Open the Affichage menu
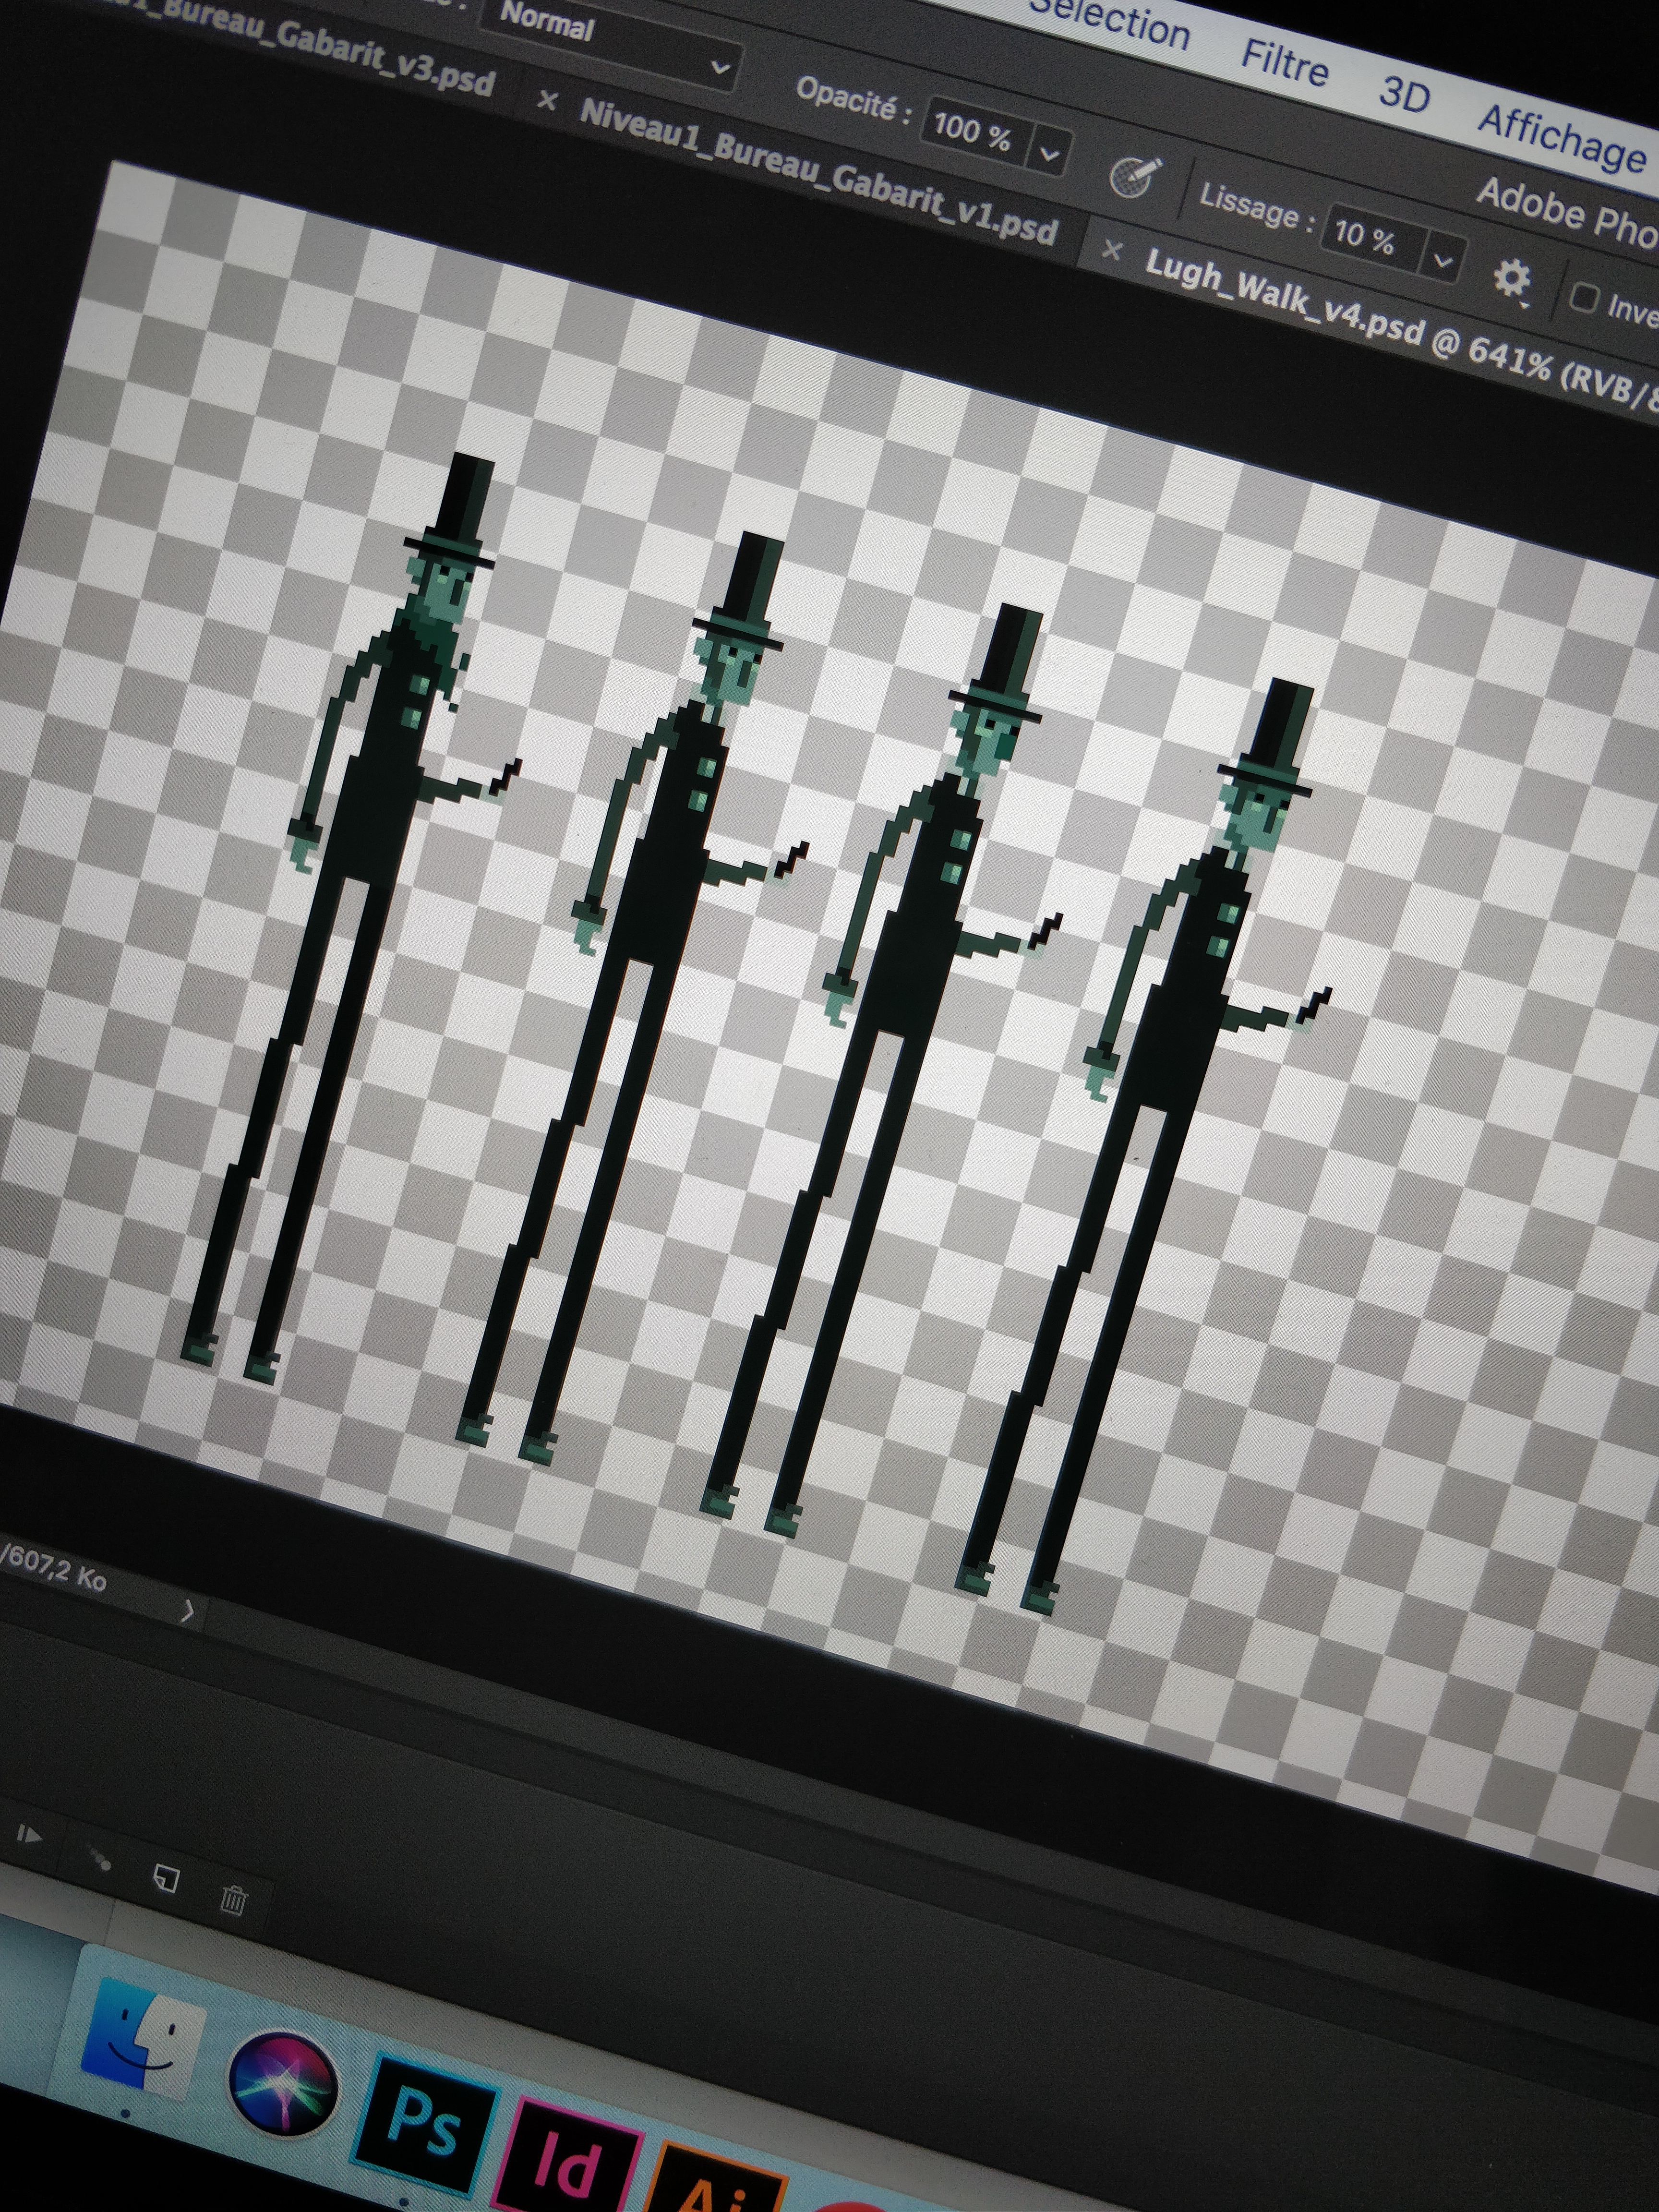 1562,140
